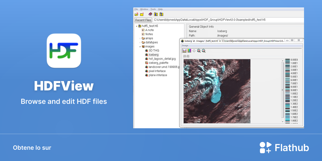Select plane interlace in the tree
This screenshot has width=322, height=161.
(x=158, y=75)
